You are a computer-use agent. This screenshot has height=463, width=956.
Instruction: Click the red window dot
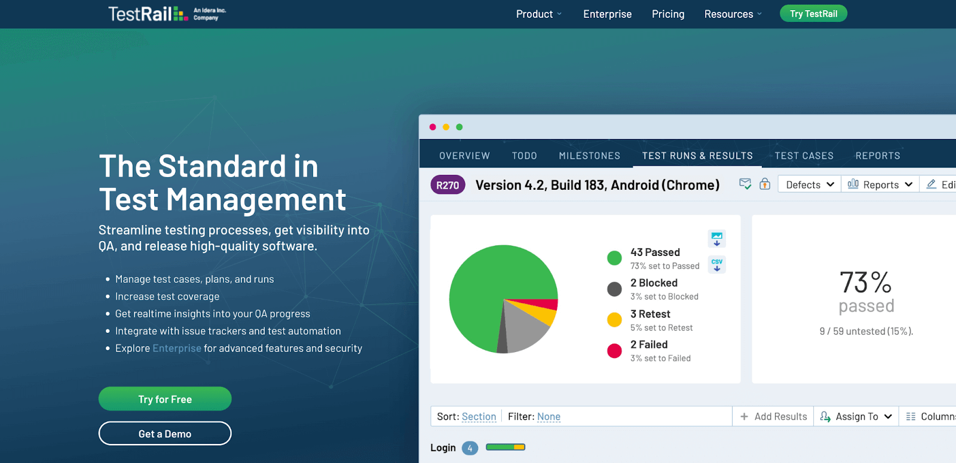433,127
